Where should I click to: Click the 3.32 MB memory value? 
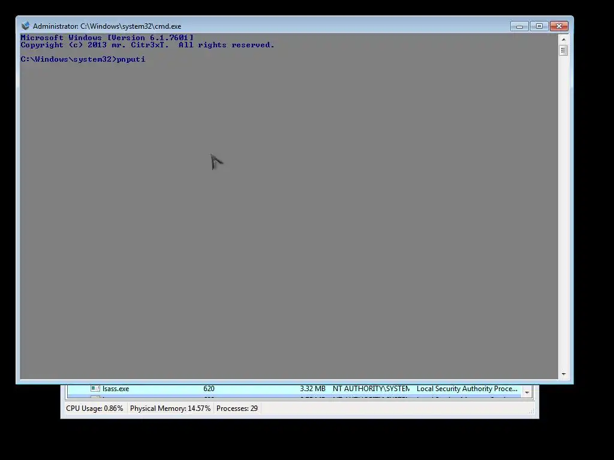312,389
